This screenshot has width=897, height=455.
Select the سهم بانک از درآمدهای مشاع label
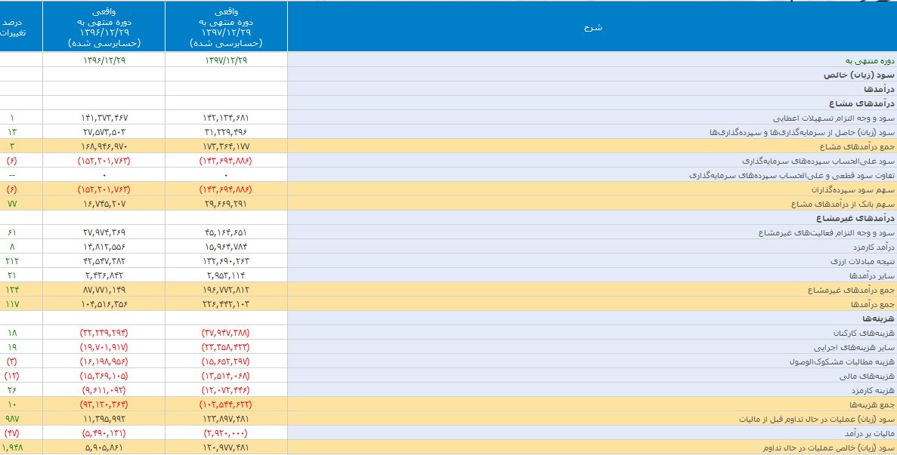tap(842, 204)
